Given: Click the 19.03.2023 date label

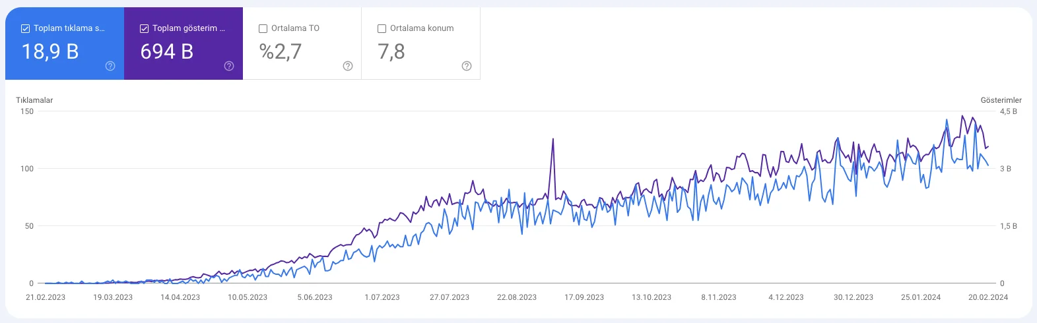Looking at the screenshot, I should tap(113, 297).
